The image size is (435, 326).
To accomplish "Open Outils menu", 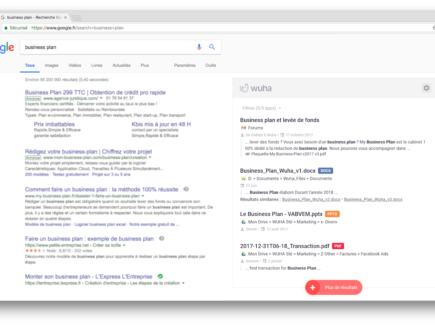I will (x=211, y=66).
